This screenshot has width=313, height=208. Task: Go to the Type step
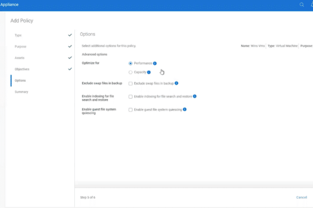coord(18,35)
